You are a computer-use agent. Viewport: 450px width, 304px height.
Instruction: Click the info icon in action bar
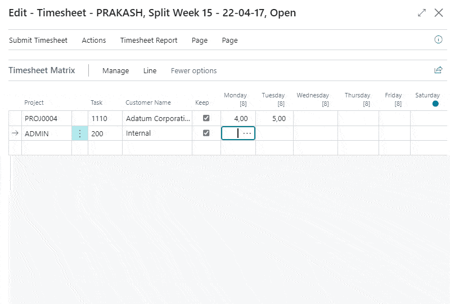(x=438, y=40)
